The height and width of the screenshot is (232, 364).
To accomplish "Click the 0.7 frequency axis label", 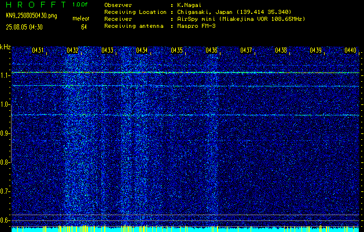I will (x=4, y=191).
